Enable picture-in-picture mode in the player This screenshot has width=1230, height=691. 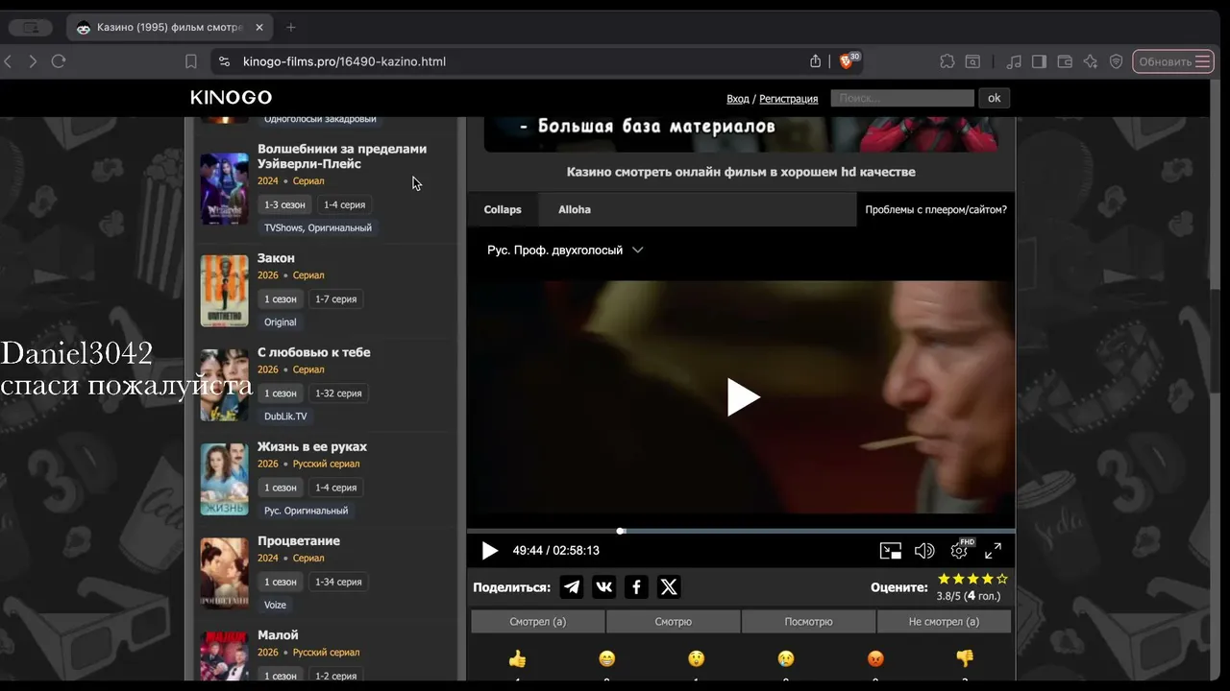(x=891, y=551)
